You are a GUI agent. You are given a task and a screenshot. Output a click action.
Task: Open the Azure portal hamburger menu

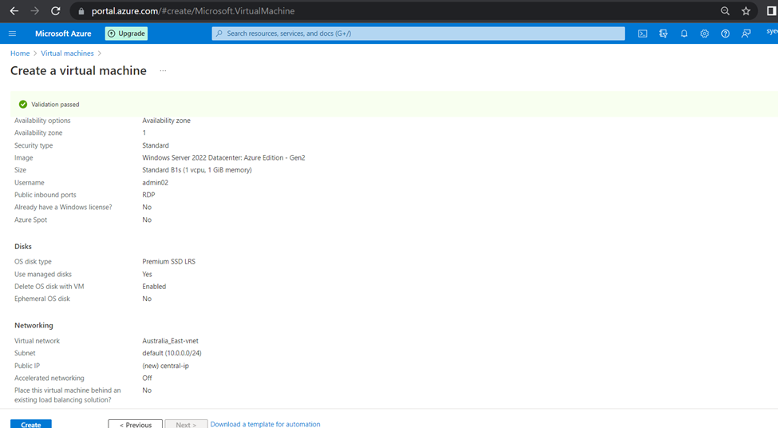[x=12, y=34]
